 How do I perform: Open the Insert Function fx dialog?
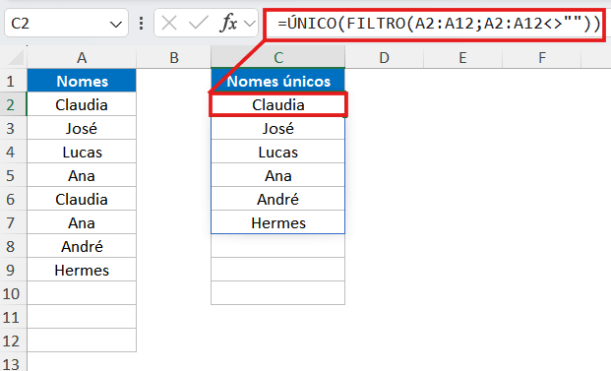[228, 24]
